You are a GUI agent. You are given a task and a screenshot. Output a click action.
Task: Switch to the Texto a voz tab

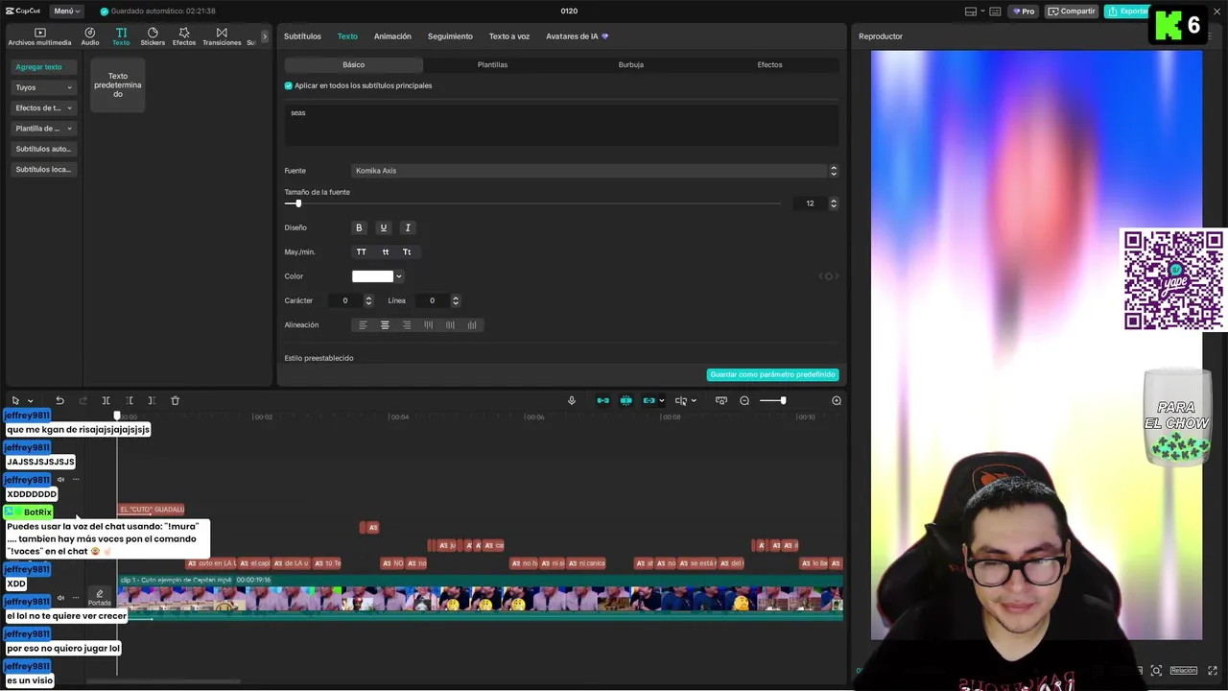(509, 36)
